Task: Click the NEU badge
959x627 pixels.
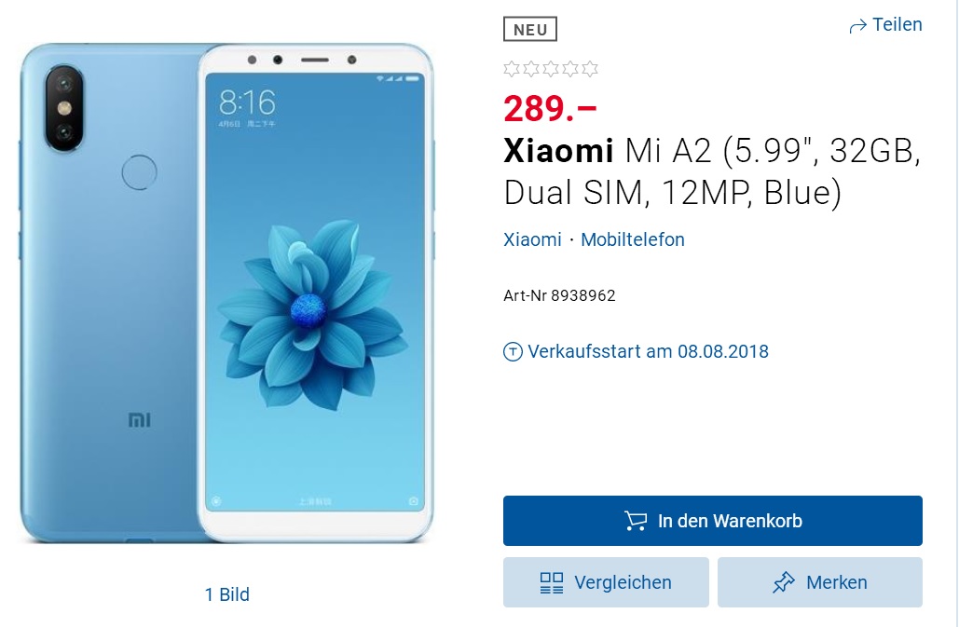Action: (530, 29)
